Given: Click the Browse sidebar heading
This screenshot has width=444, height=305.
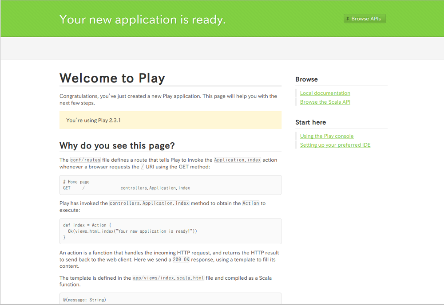Looking at the screenshot, I should [x=306, y=79].
